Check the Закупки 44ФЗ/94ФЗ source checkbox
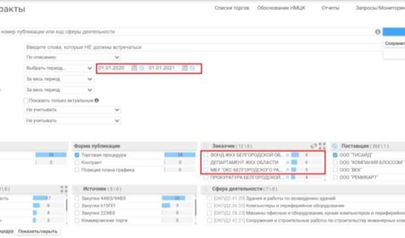Screen dimensions: 405x238 [76, 198]
